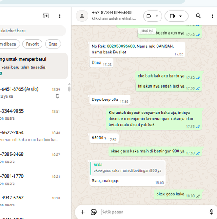Open the chat options three-dot menu
The height and width of the screenshot is (219, 217).
(212, 16)
